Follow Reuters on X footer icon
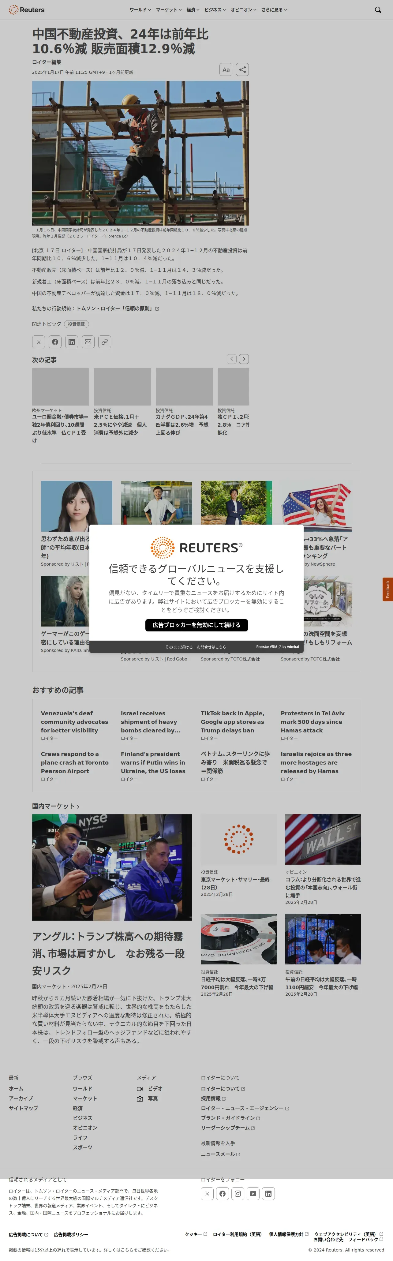393x1261 pixels. click(207, 1193)
